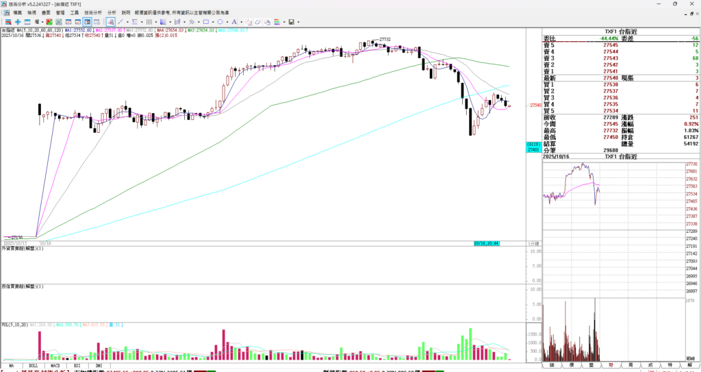701x372 pixels.
Task: Select the ellipse drawing tool
Action: tap(219, 22)
